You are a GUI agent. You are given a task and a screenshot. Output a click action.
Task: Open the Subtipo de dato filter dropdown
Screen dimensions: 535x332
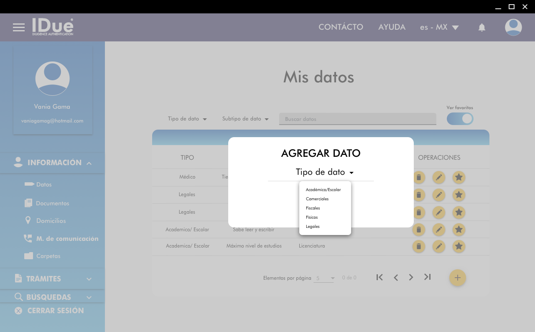point(245,119)
